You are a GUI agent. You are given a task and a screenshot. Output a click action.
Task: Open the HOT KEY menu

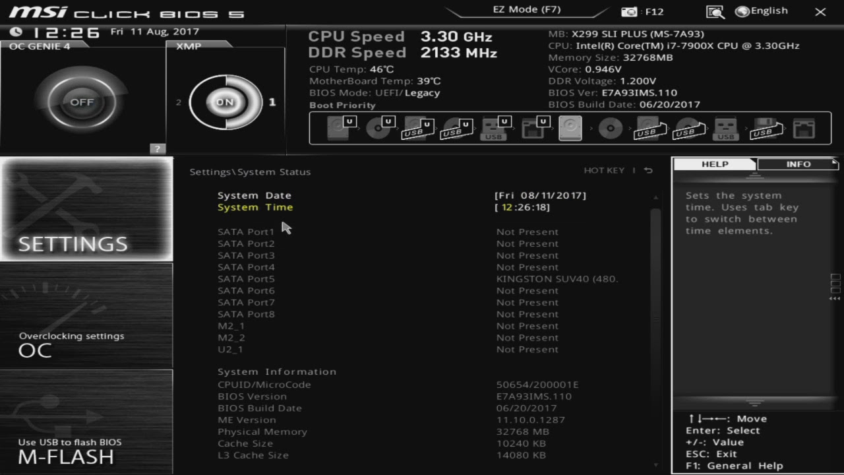[604, 171]
